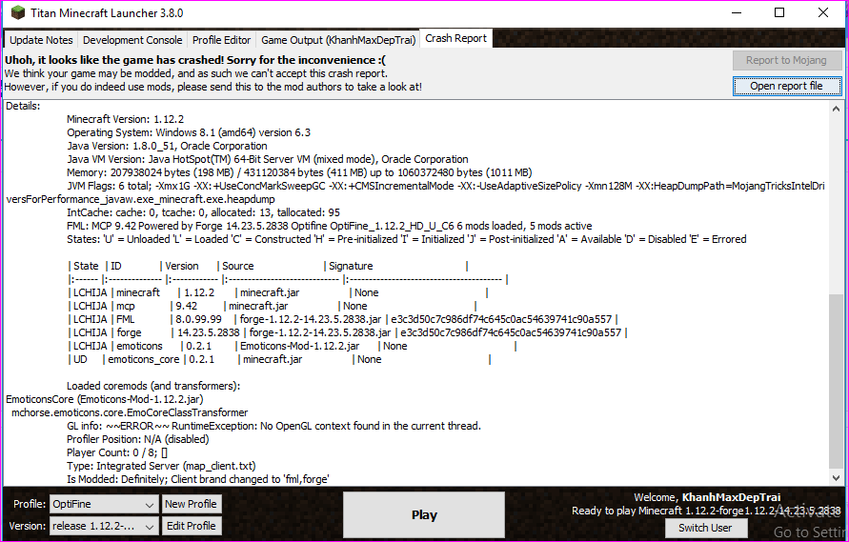
Task: Click the vertical scrollbar thumb in the details pane
Action: 836,382
